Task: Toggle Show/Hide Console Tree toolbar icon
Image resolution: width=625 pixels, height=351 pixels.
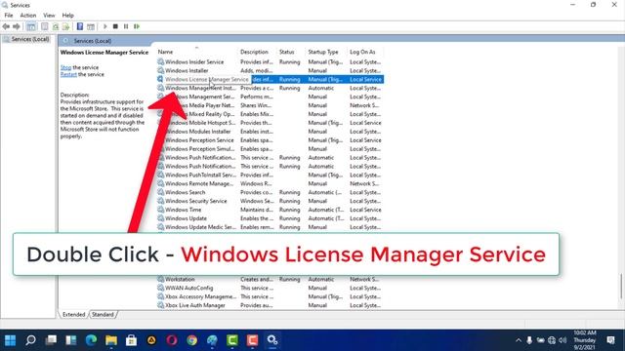Action: (31, 26)
